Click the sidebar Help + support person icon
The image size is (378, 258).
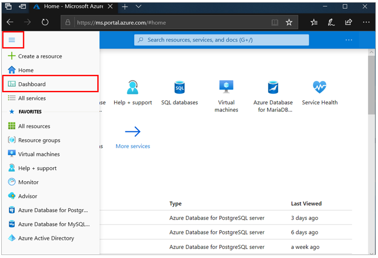(x=12, y=168)
